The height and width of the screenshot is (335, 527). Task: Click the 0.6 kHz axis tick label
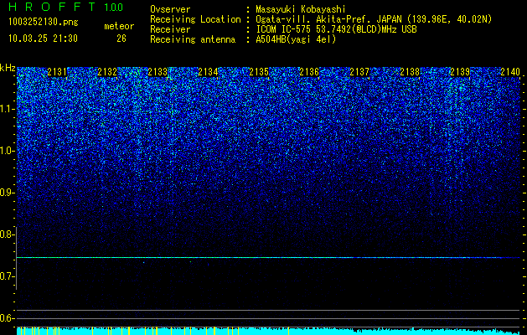pos(6,318)
